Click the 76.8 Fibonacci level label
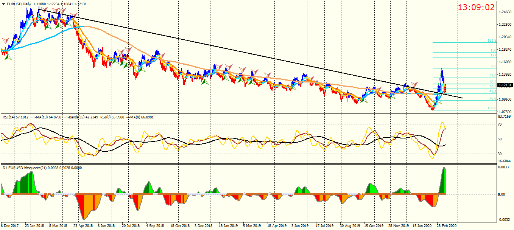 [x=493, y=98]
